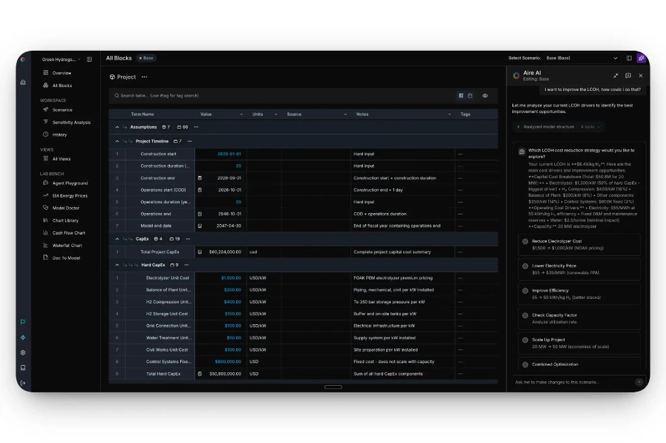Open the comment icon in Aire AI panel header

click(628, 75)
